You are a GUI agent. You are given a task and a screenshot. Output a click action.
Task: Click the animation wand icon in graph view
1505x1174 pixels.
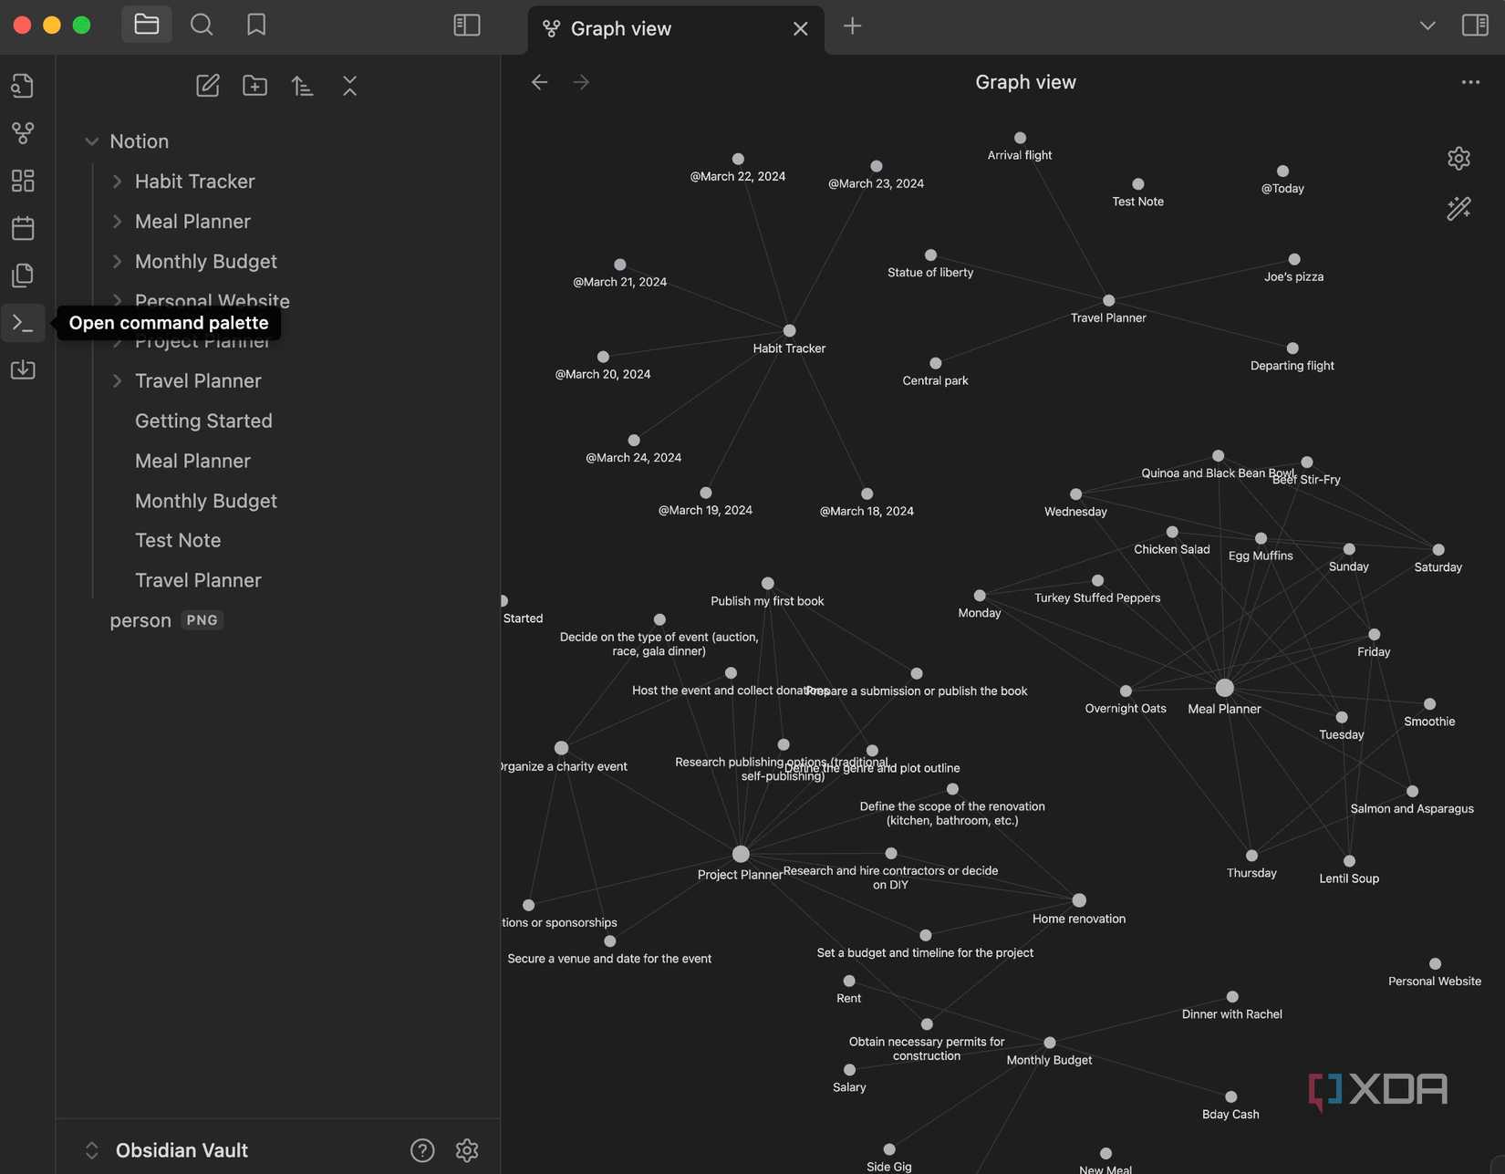1458,208
